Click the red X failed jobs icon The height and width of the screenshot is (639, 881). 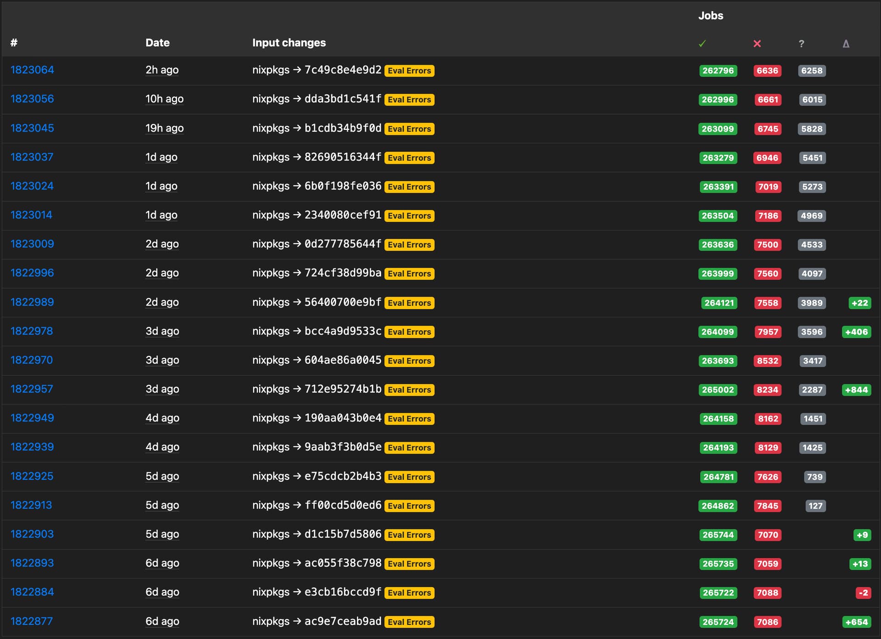(757, 44)
